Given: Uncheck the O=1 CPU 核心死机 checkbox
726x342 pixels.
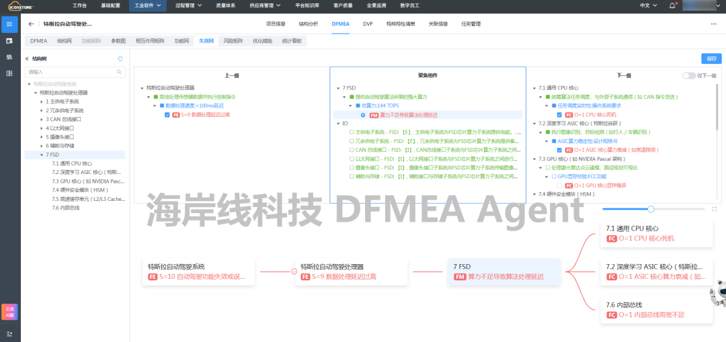Looking at the screenshot, I should pyautogui.click(x=559, y=114).
